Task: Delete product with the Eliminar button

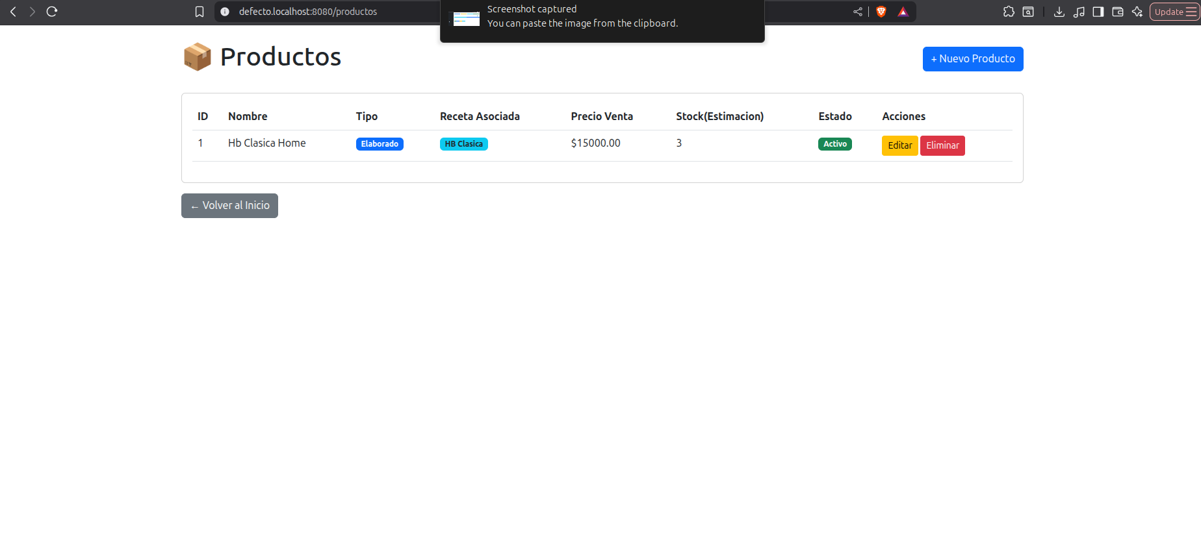Action: 942,145
